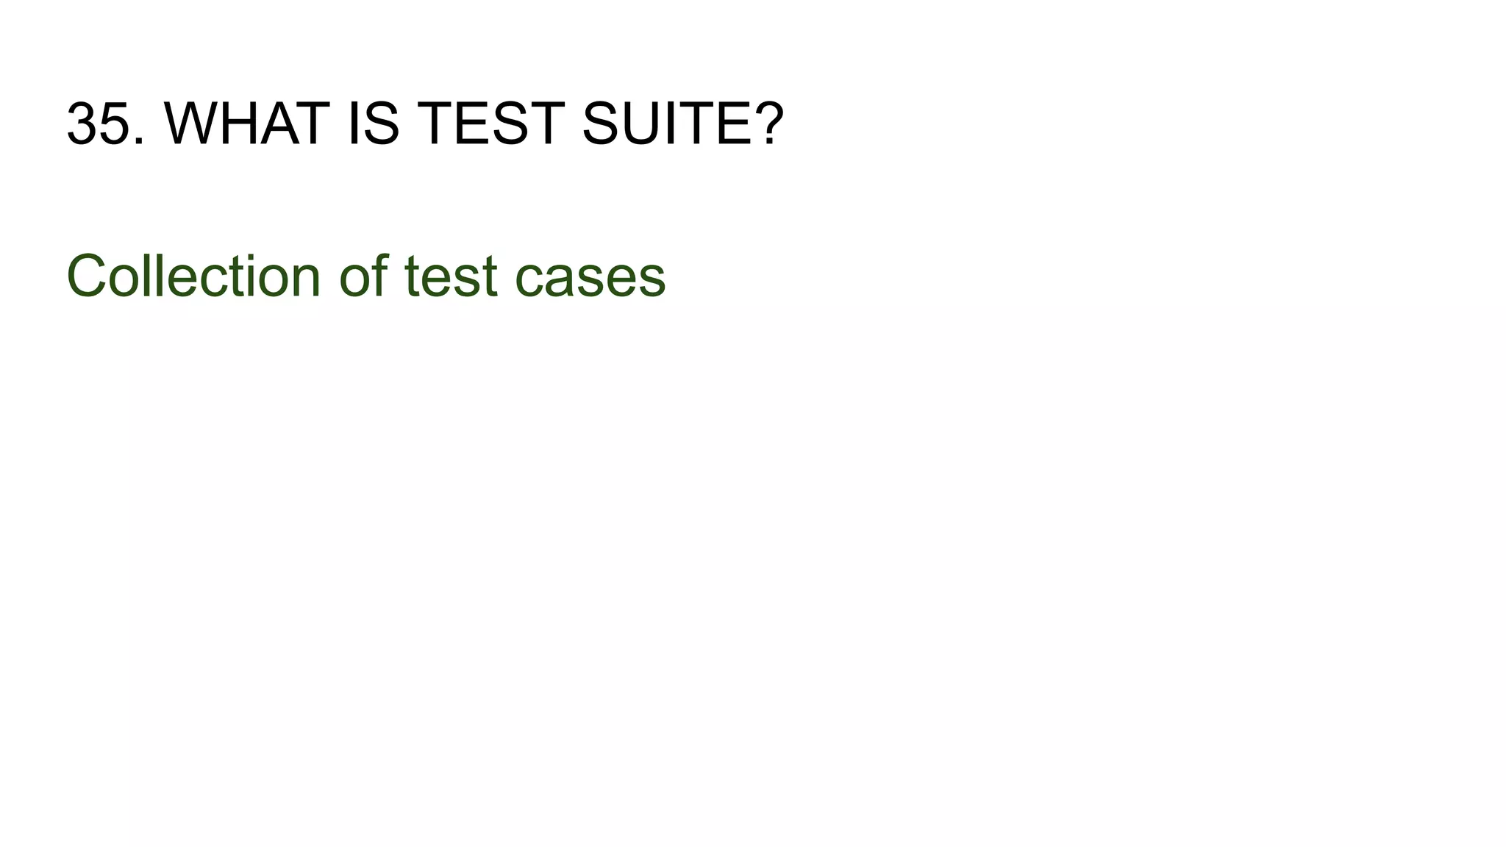Click the green word of

coord(363,276)
